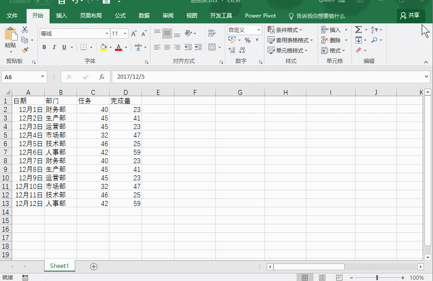Screen dimensions: 433x281
Task: Toggle italic formatting
Action: click(x=54, y=47)
